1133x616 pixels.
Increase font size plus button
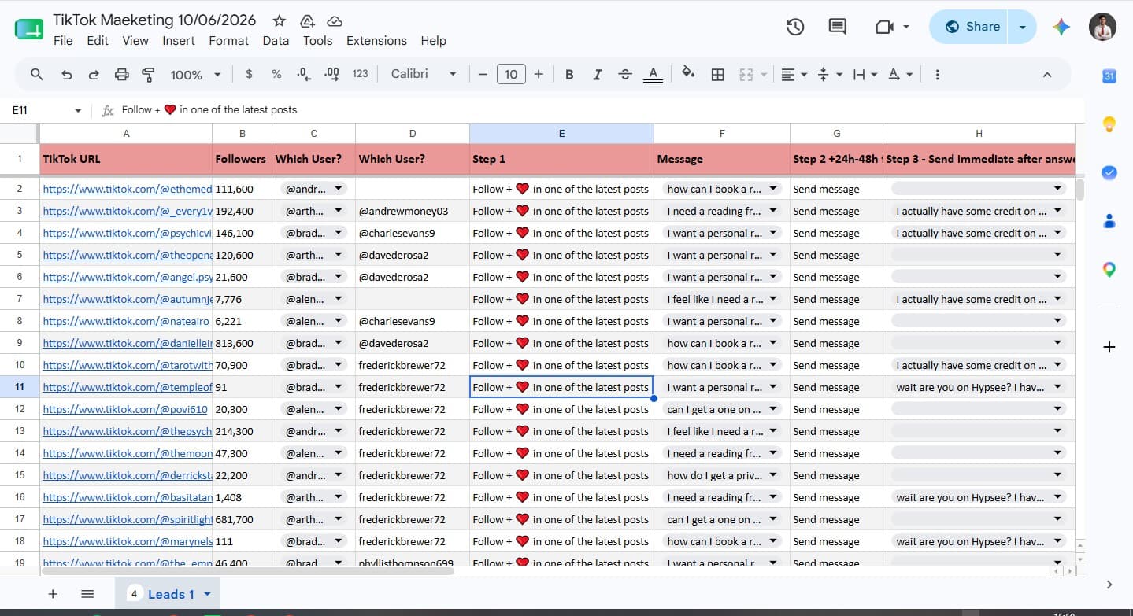(539, 75)
